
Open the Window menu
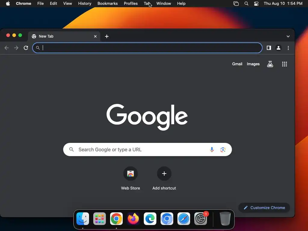pos(164,3)
